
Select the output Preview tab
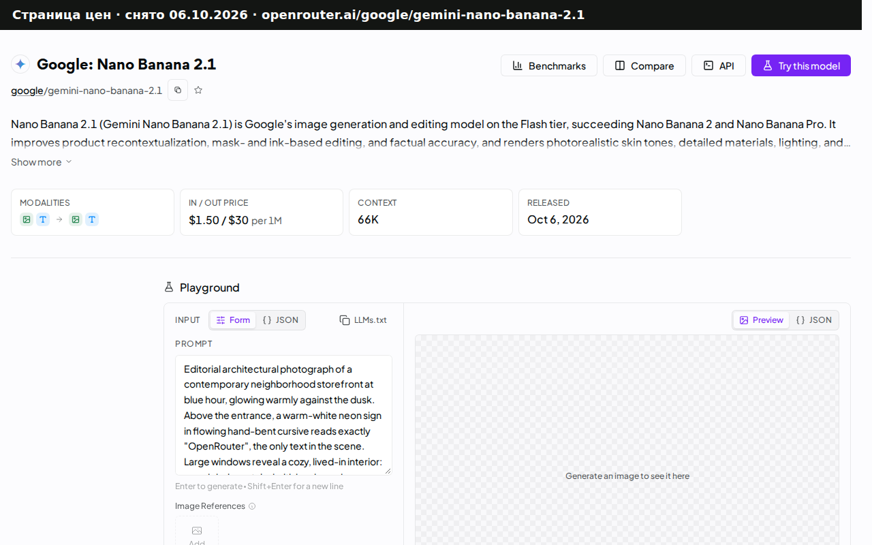[x=761, y=320]
